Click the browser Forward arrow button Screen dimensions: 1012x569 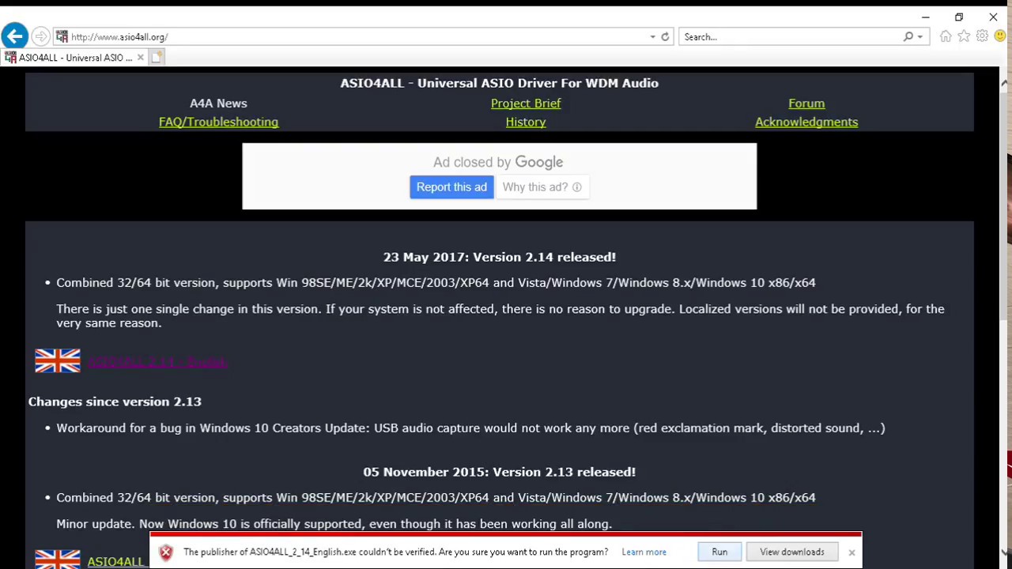pyautogui.click(x=41, y=36)
